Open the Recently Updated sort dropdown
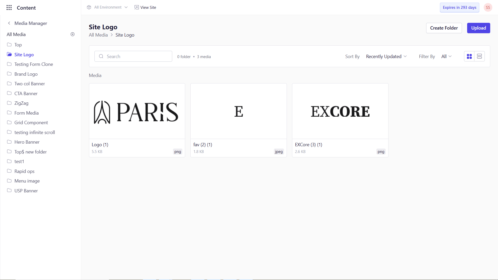Screen dimensions: 498x280 pos(386,56)
